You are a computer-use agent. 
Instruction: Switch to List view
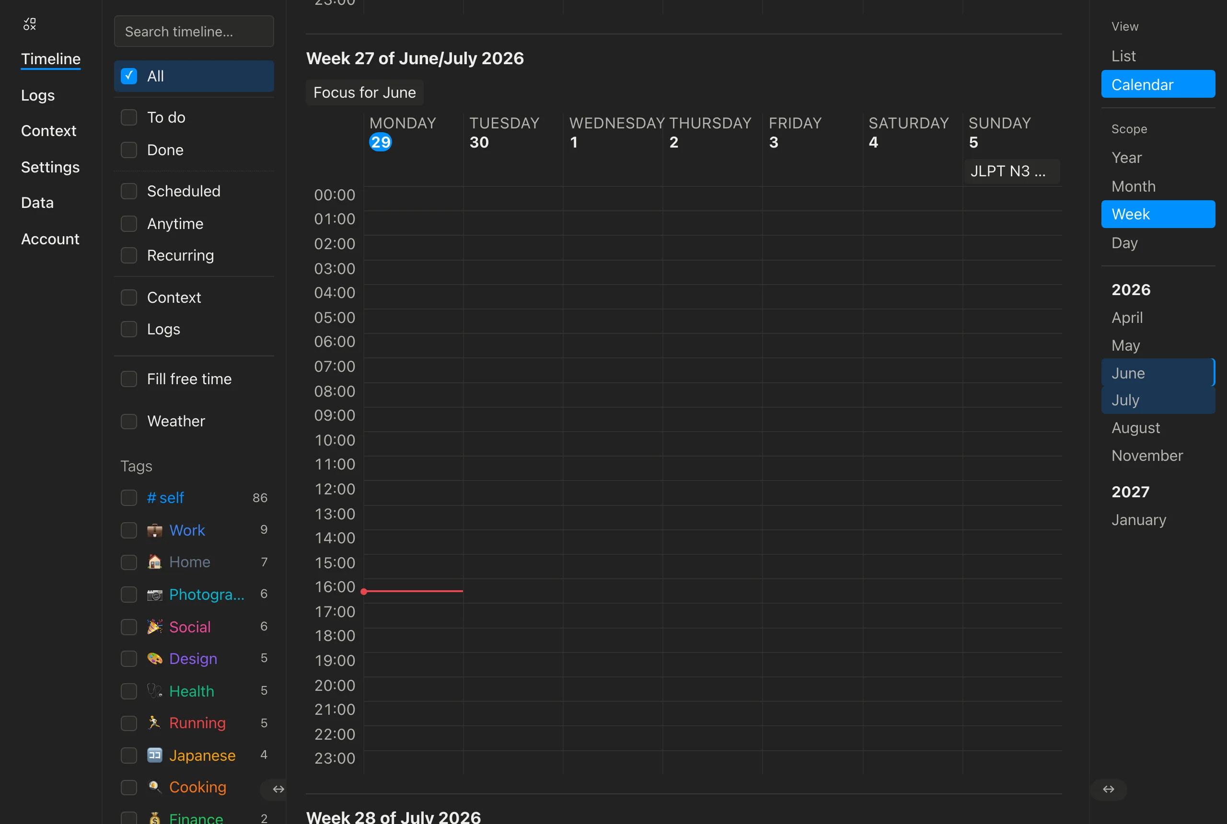point(1158,56)
